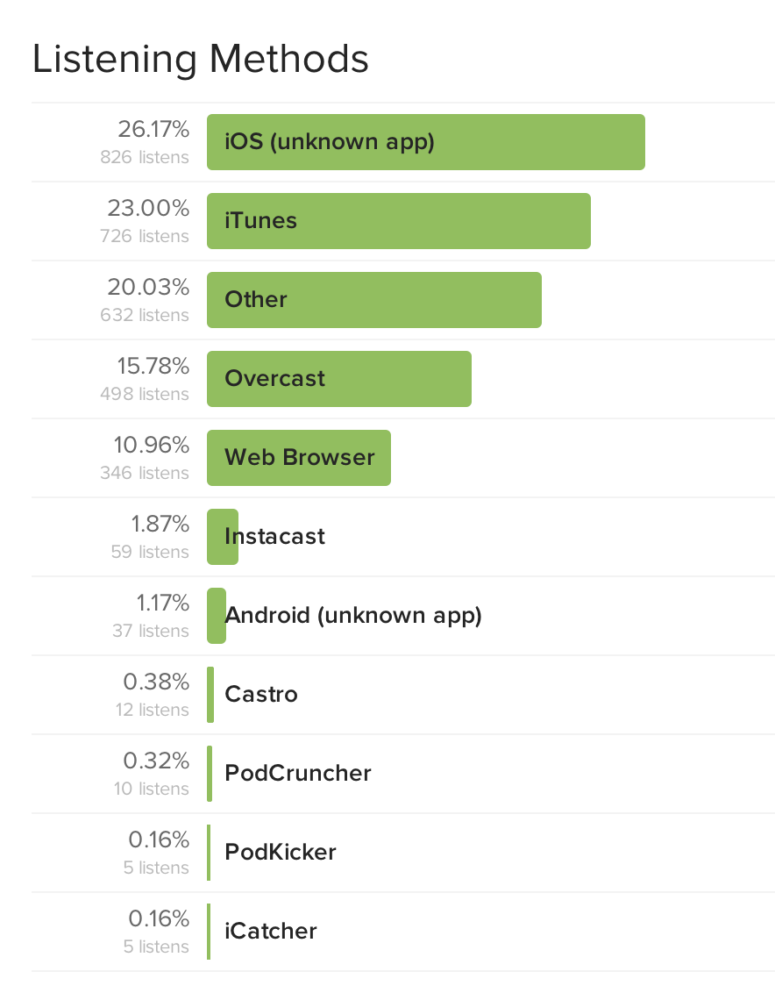Select the green Other bar

point(373,300)
